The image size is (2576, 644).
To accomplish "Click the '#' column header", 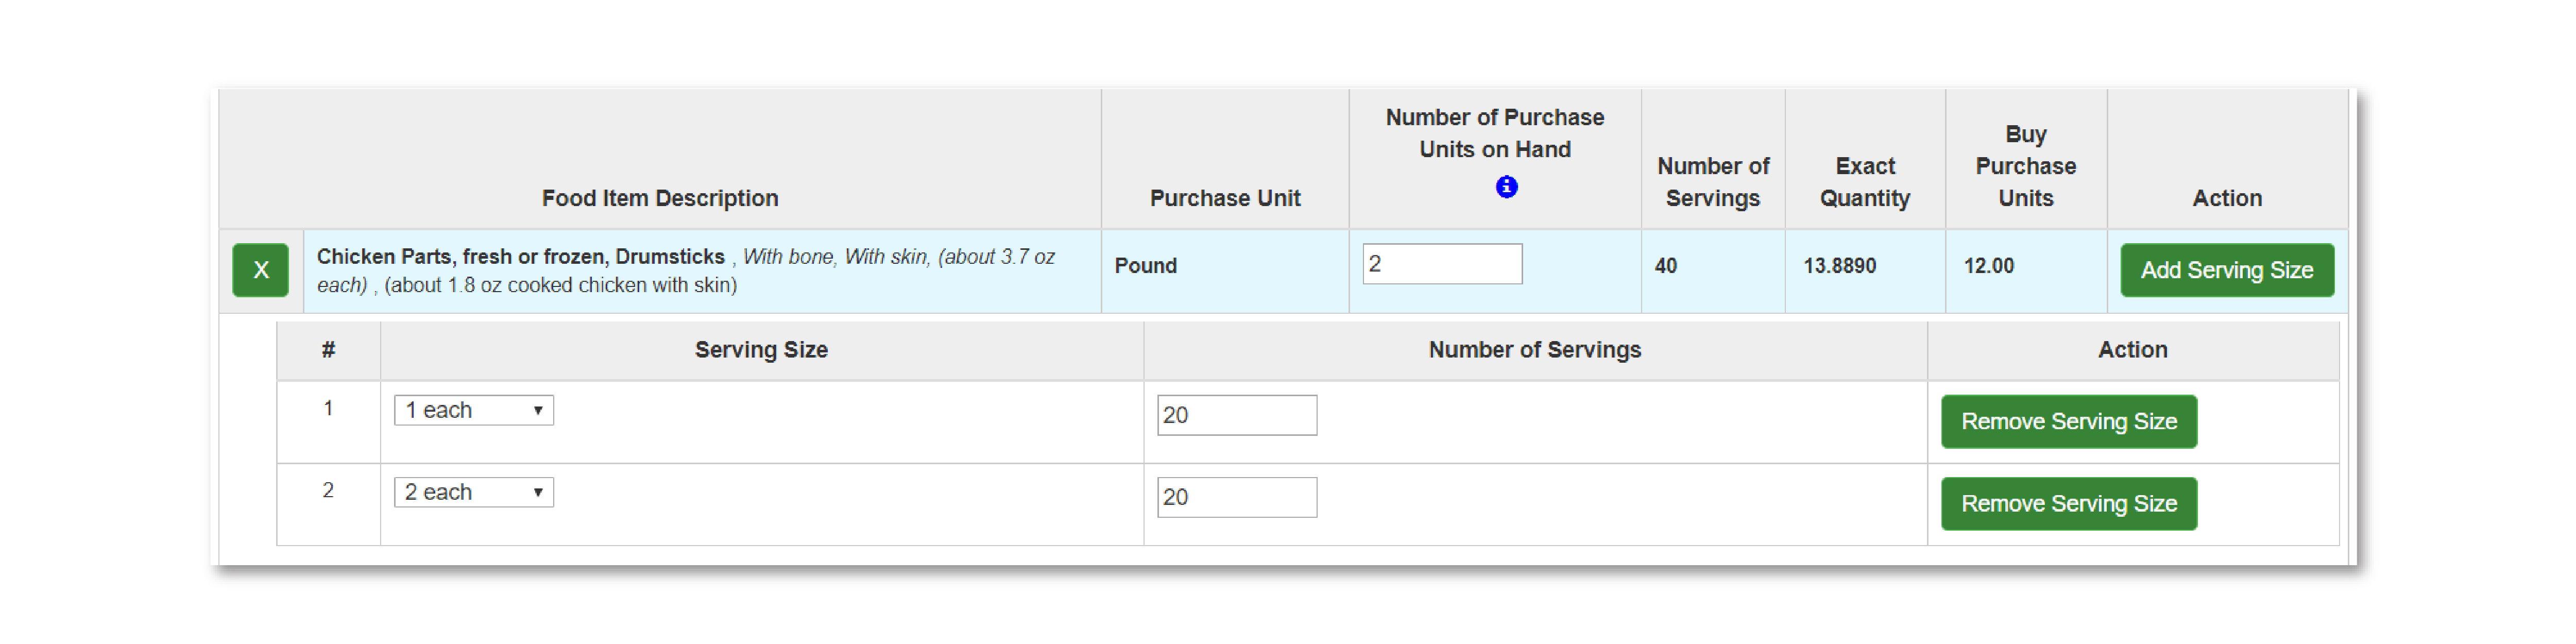I will 328,350.
